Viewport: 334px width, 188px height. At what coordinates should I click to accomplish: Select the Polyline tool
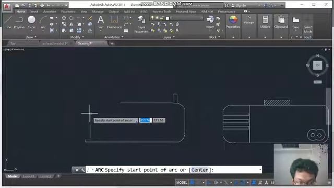coord(19,22)
